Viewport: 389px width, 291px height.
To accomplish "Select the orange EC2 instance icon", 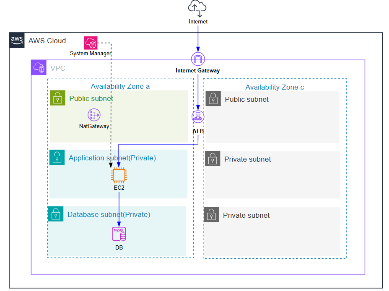I will tap(119, 175).
